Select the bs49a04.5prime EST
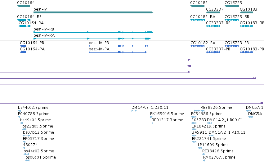The width and height of the screenshot is (264, 162). 21,123
